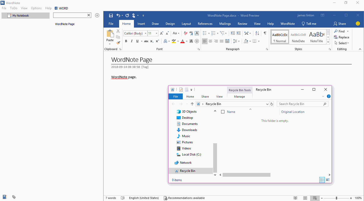Click the WORD button in WordNote menu bar

61,8
